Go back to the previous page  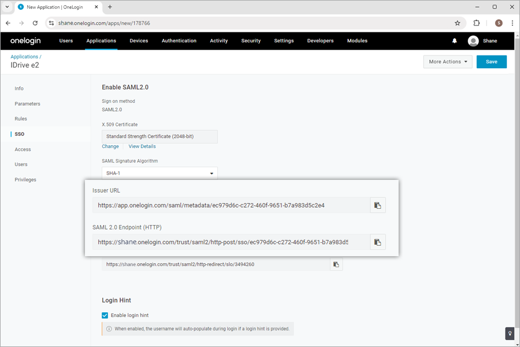[x=8, y=23]
